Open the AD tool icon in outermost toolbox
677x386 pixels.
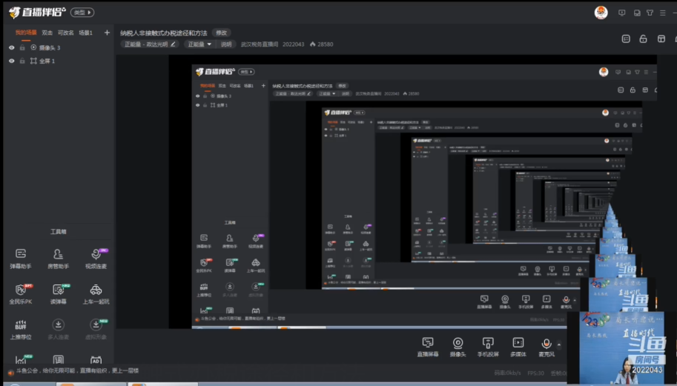pos(96,359)
